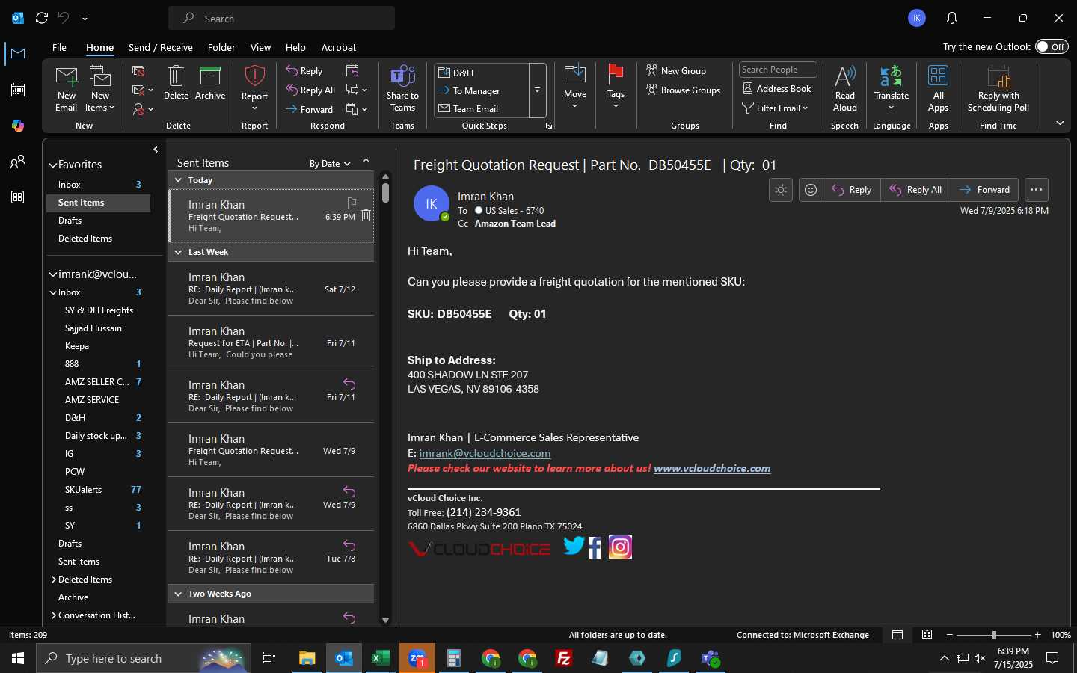Open Copilot icon in left navigation bar
The height and width of the screenshot is (673, 1077).
coord(18,126)
